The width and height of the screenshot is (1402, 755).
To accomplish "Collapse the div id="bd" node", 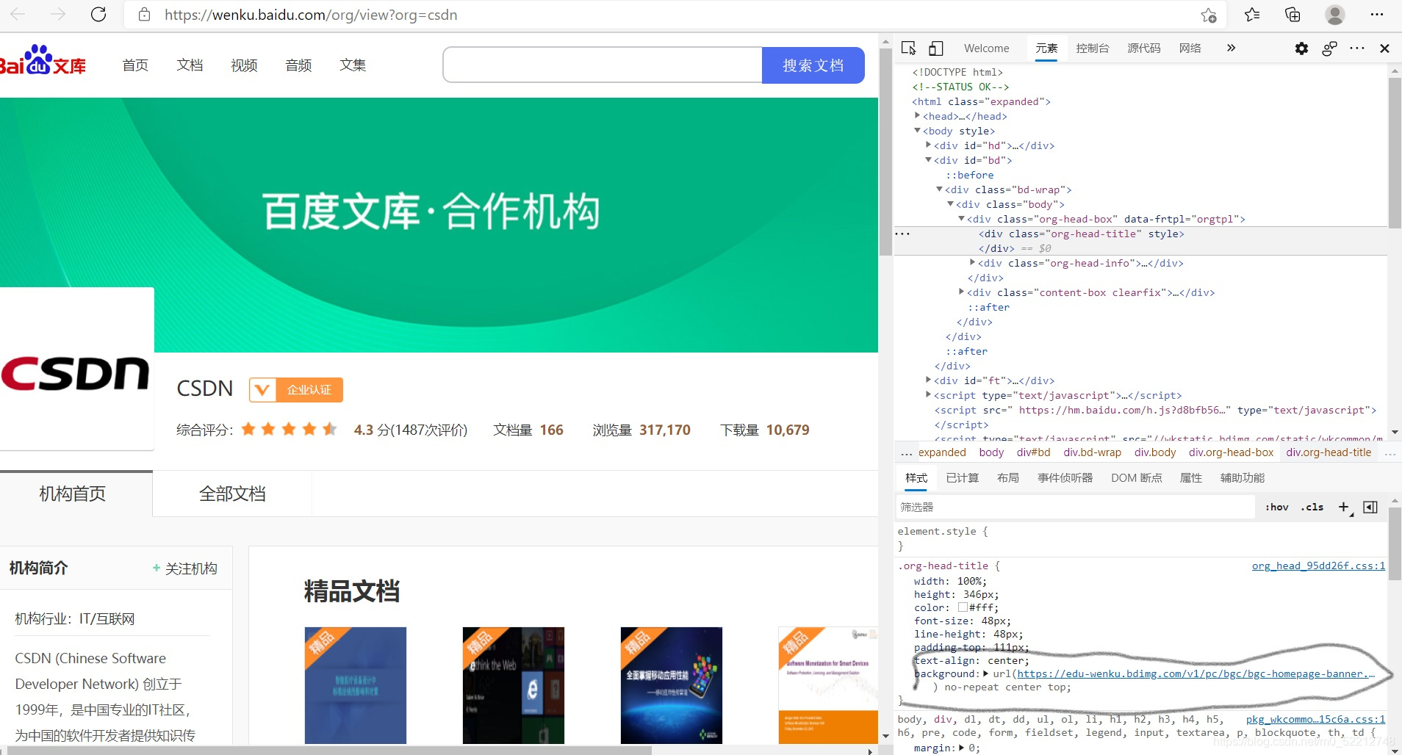I will tap(928, 159).
